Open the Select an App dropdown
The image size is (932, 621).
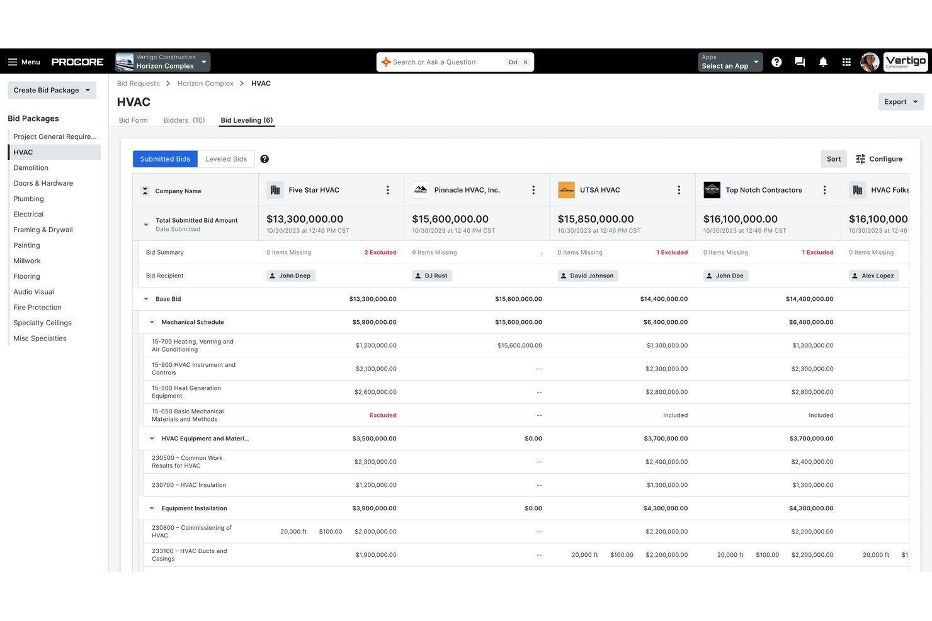pos(730,62)
